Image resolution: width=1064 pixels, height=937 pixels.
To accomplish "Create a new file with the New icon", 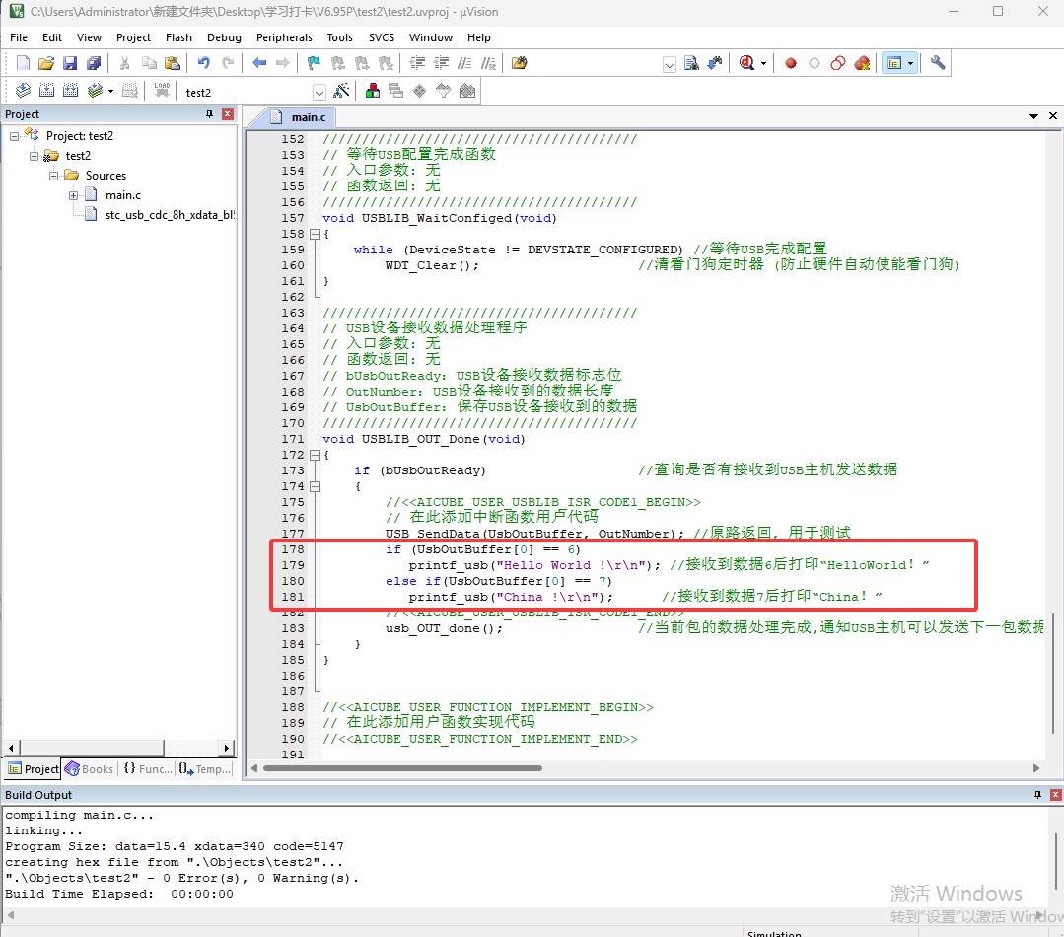I will click(23, 63).
